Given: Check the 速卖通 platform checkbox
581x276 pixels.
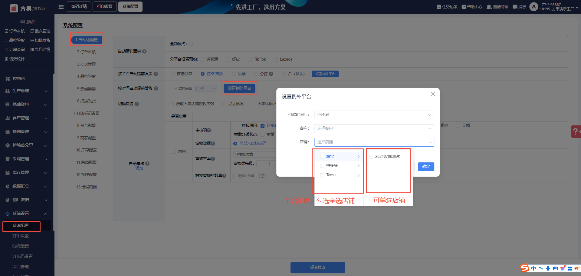Looking at the screenshot, I should 202,59.
